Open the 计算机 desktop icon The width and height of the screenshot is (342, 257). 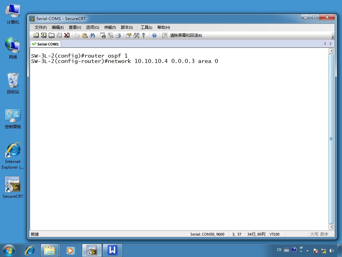(13, 14)
